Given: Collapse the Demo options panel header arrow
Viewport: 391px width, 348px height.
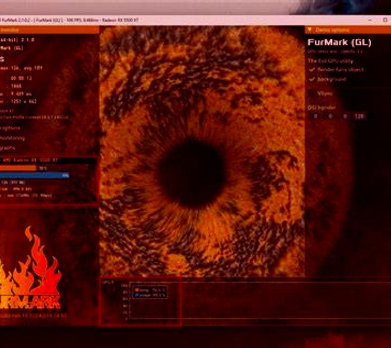Looking at the screenshot, I should click(x=310, y=30).
